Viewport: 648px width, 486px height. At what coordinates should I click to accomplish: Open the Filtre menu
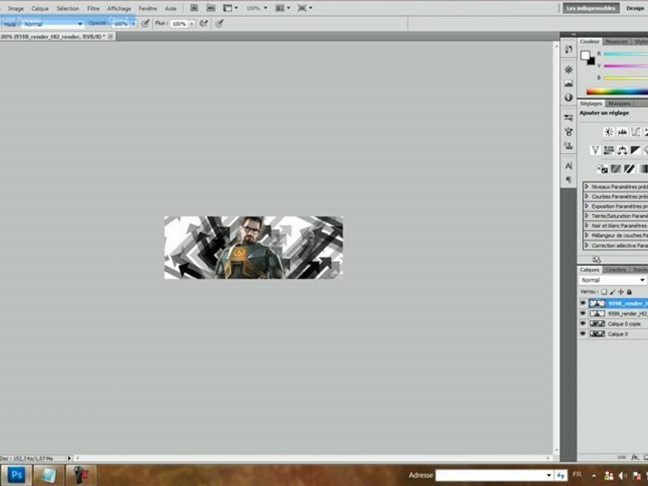tap(93, 8)
